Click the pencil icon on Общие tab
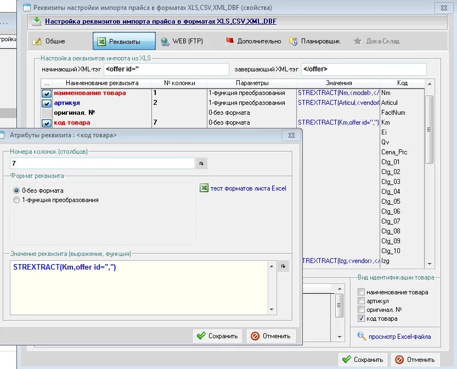 coord(37,41)
